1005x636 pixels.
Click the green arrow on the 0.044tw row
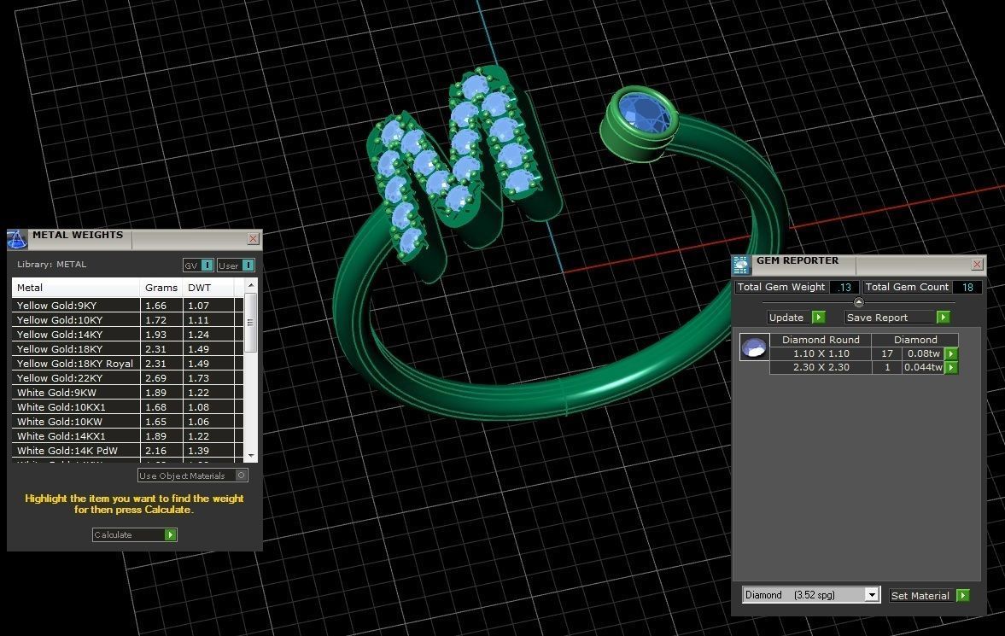pyautogui.click(x=951, y=368)
